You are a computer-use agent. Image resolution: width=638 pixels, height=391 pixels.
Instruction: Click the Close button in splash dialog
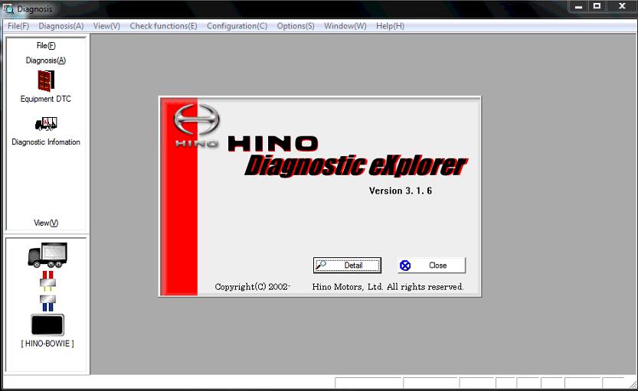point(431,266)
